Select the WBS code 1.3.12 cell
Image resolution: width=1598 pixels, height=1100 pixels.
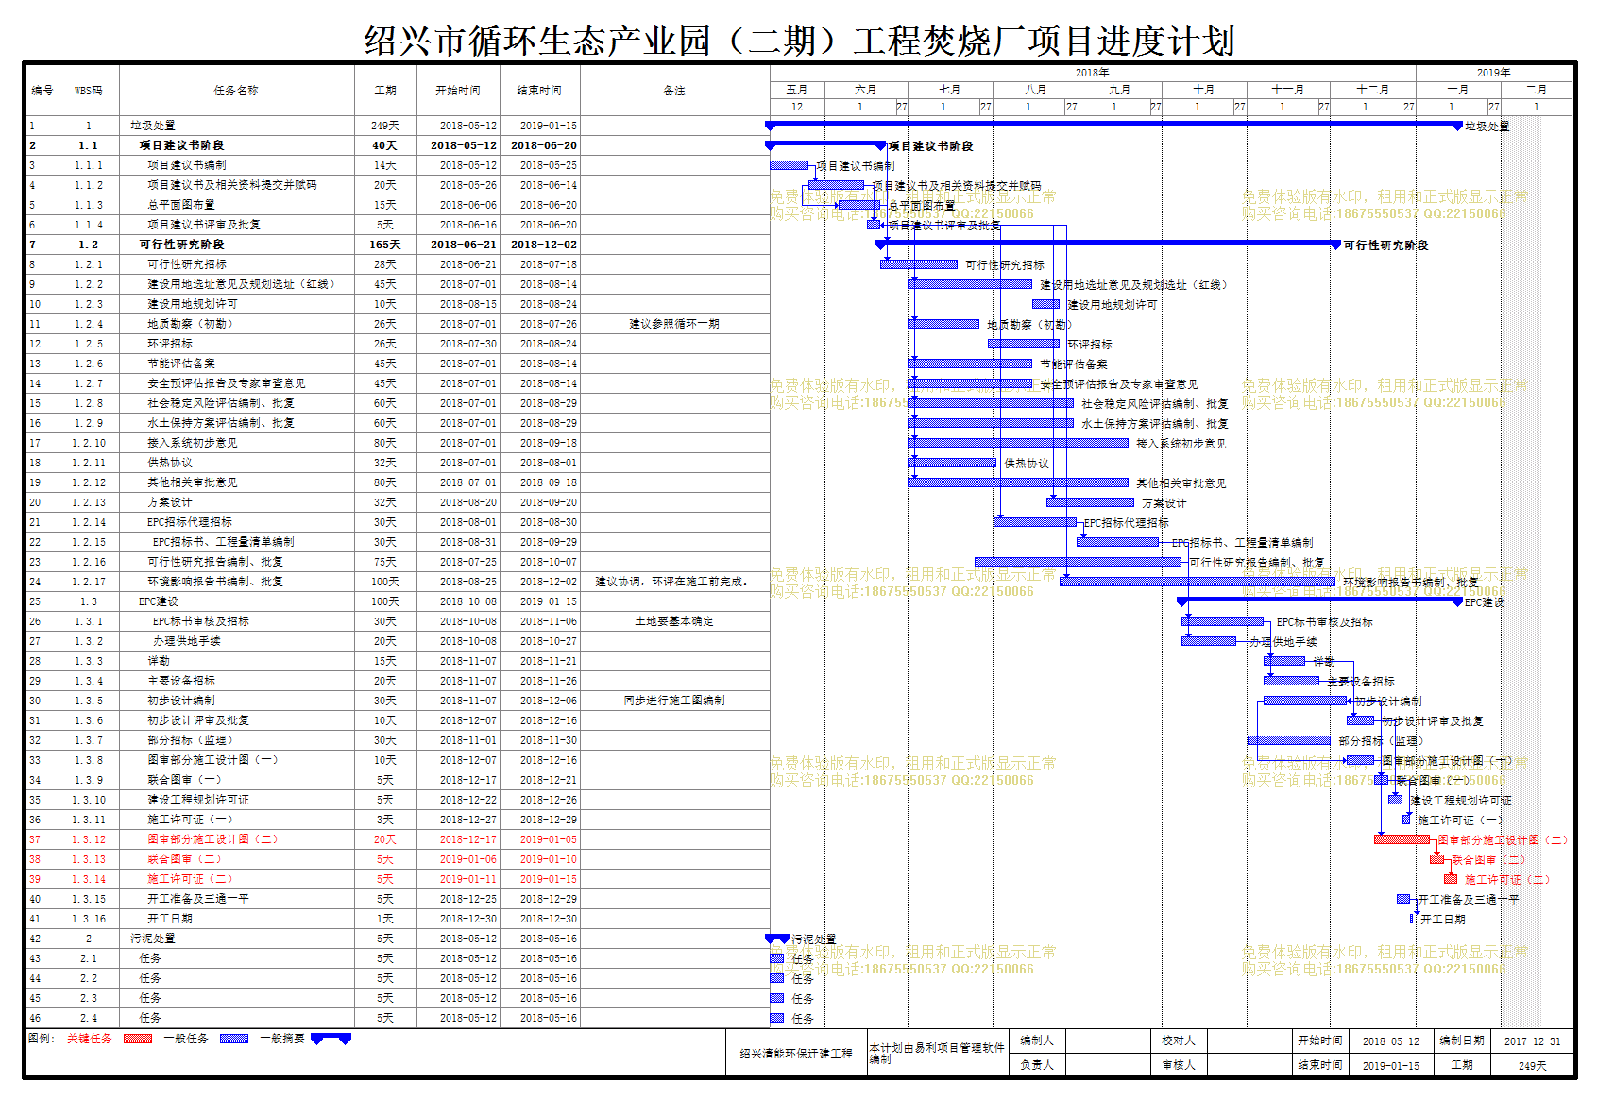pyautogui.click(x=89, y=839)
